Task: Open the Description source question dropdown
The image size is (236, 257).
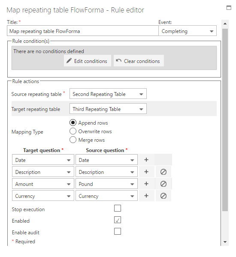Action: coord(106,172)
